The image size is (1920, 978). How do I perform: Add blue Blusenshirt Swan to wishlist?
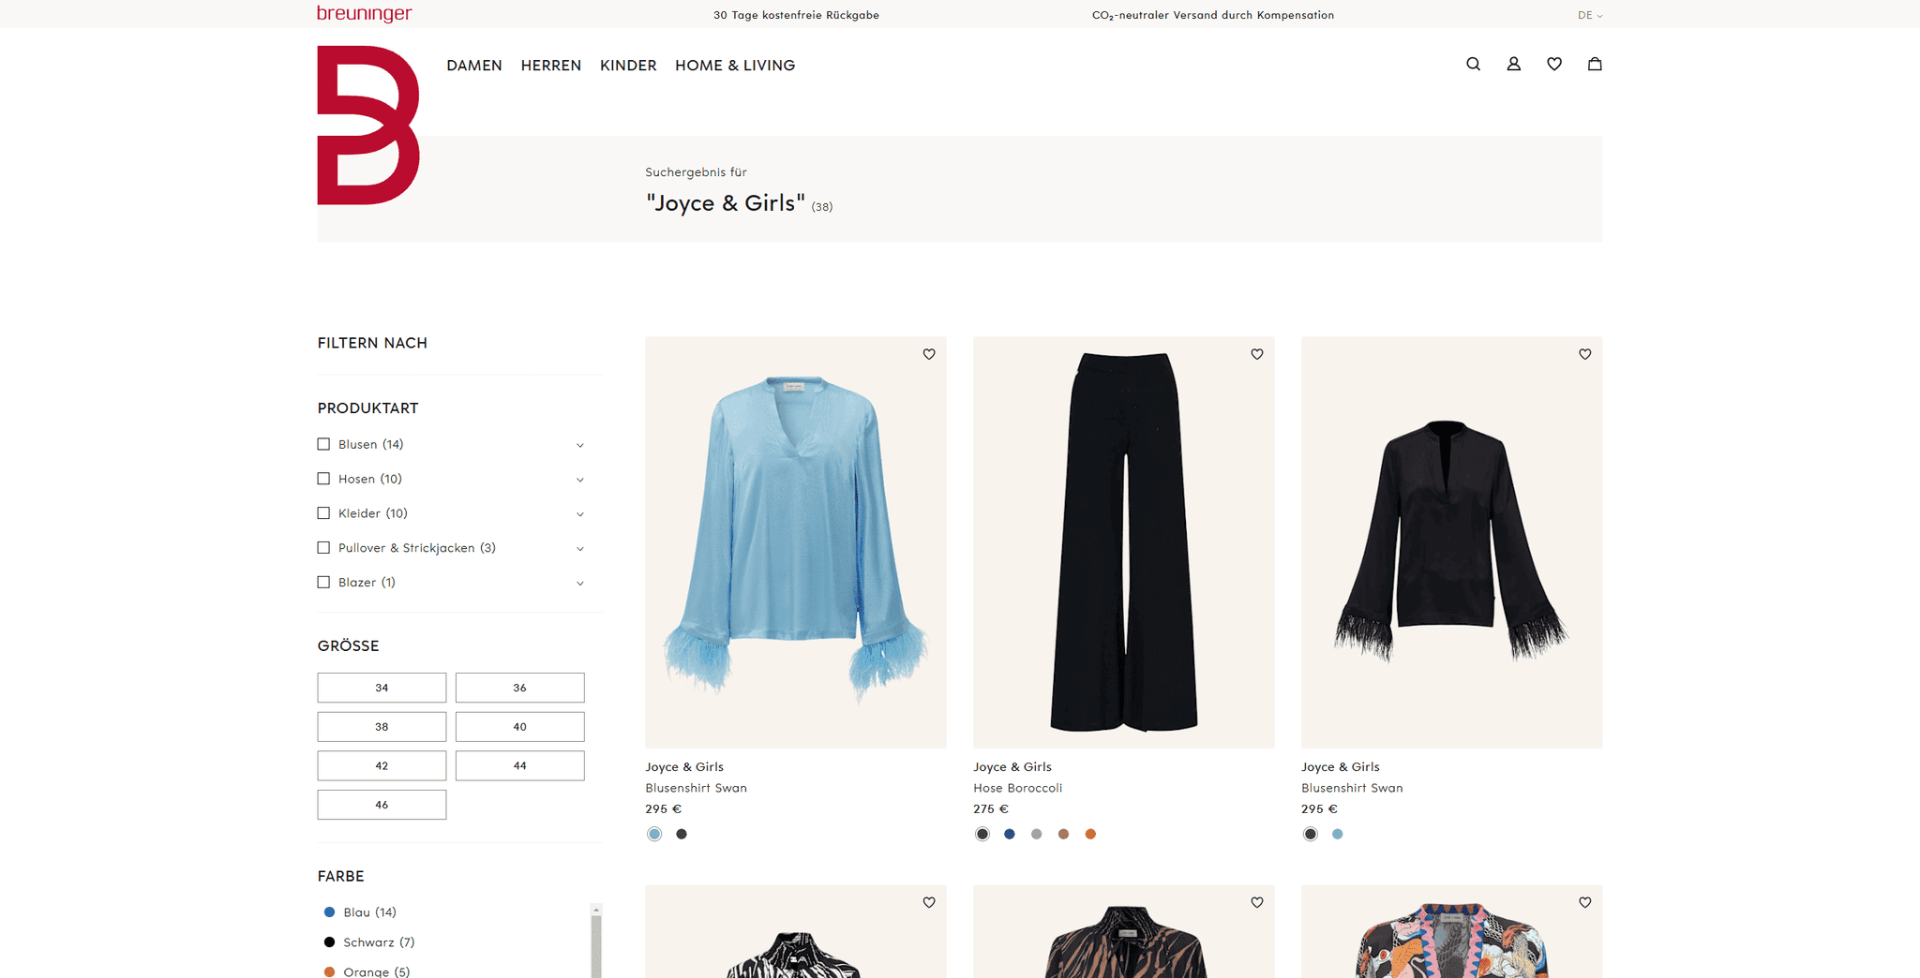[x=928, y=354]
